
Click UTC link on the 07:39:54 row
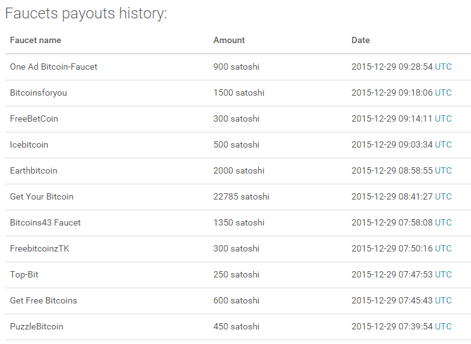443,326
